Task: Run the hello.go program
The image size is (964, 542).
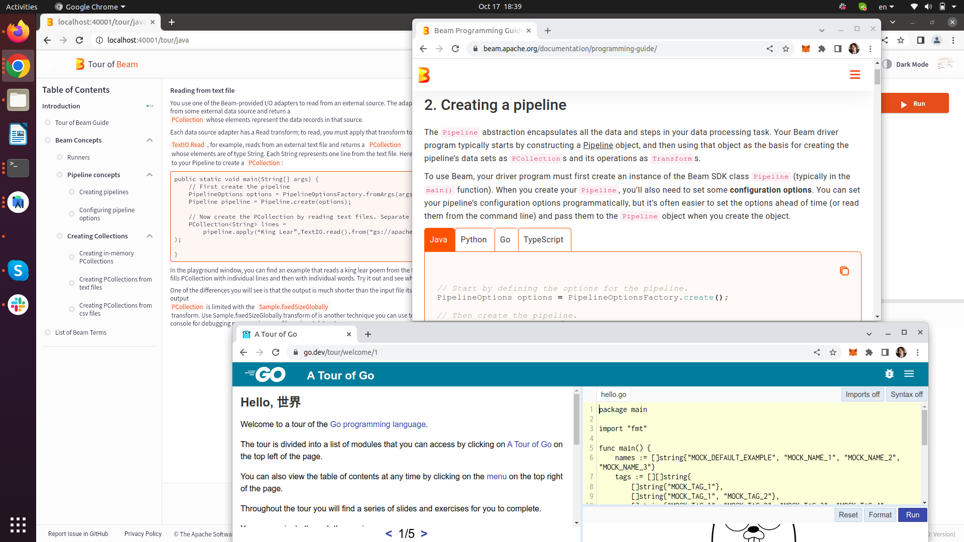Action: pyautogui.click(x=913, y=514)
